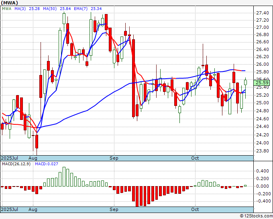Click Oct on the MACD panel axis
The image size is (273, 219).
point(195,209)
